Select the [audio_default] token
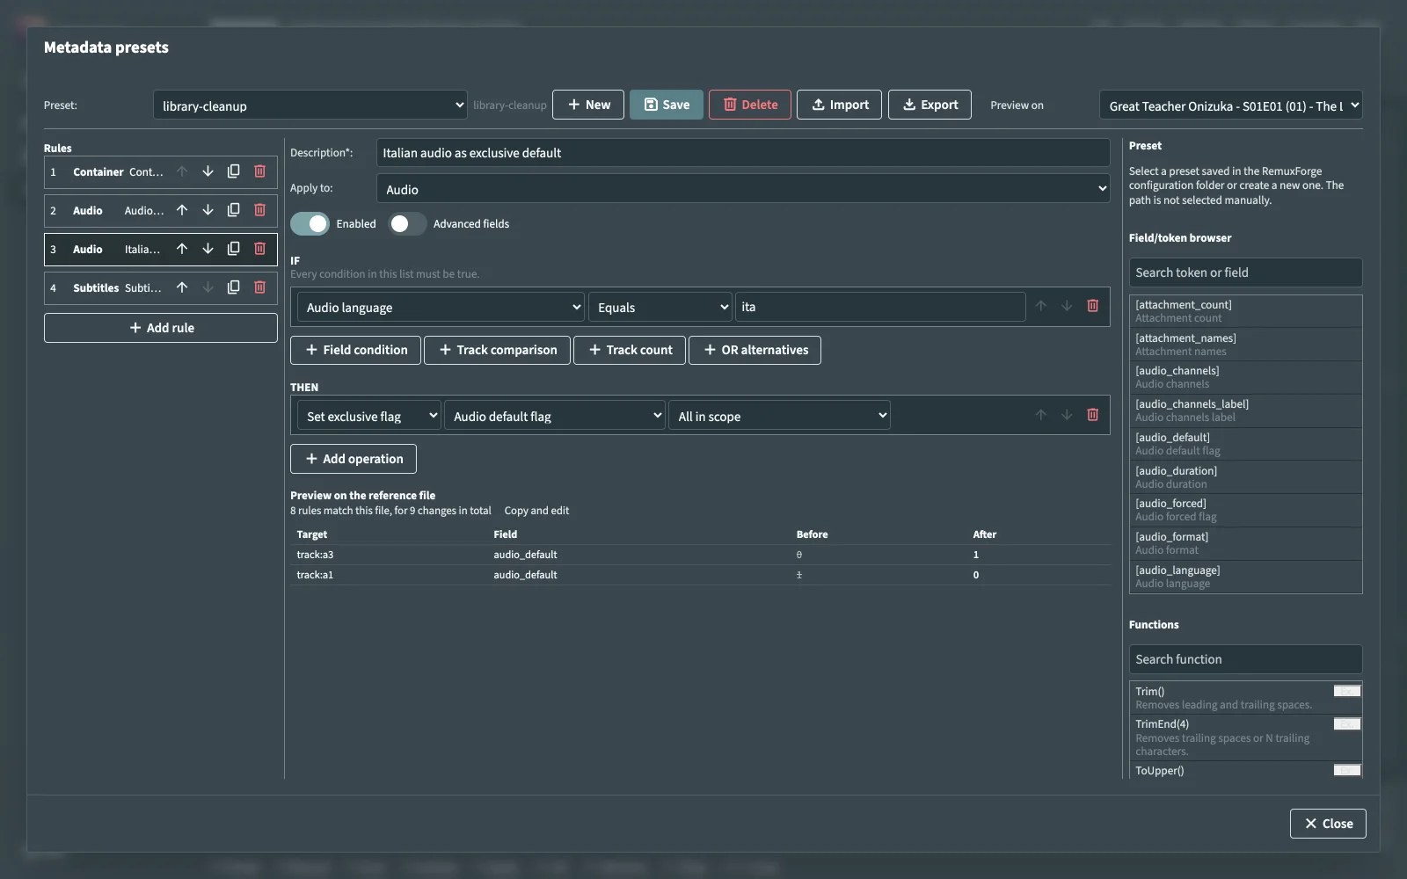1407x879 pixels. [x=1245, y=444]
